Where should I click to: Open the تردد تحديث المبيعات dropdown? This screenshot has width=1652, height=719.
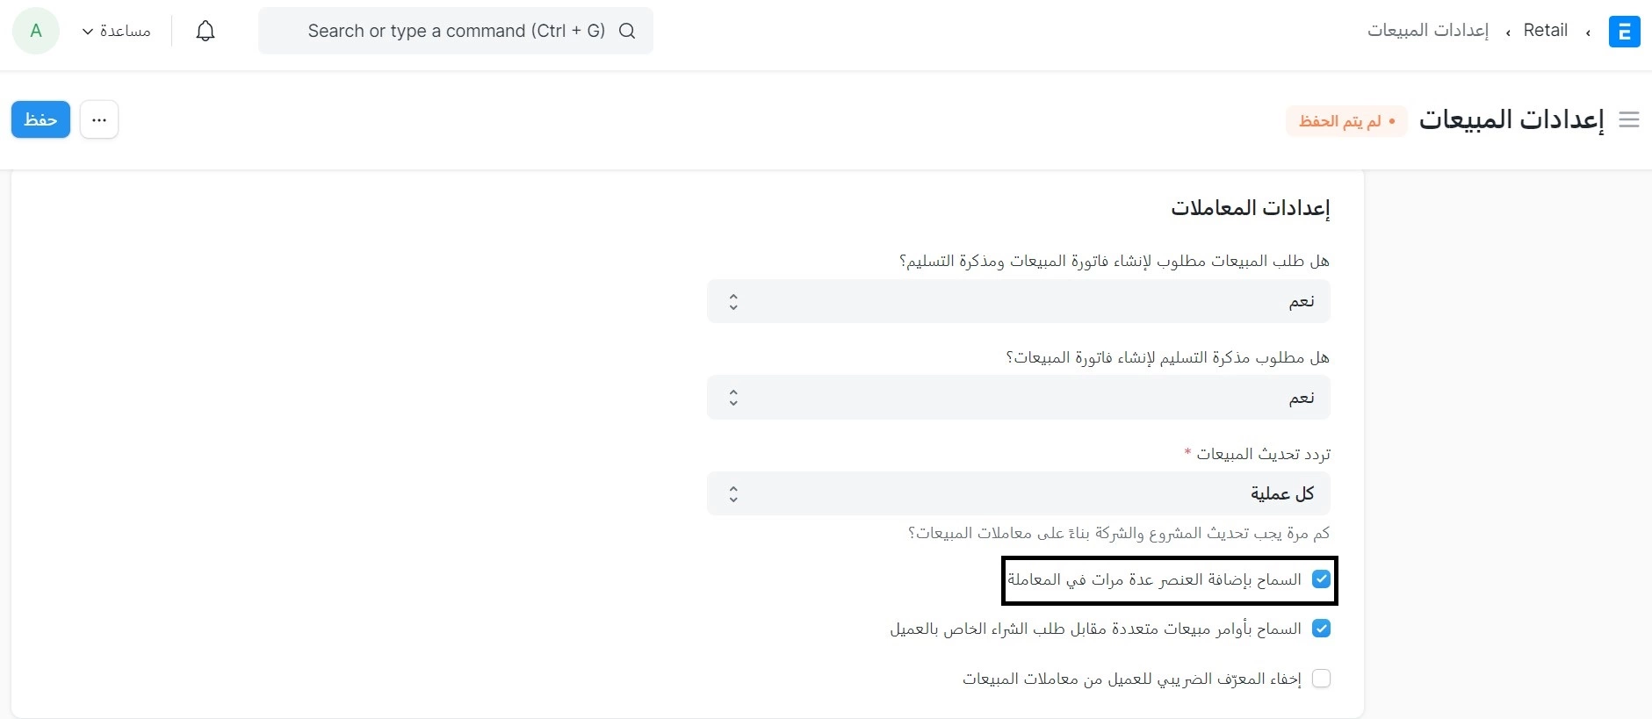(x=1019, y=493)
